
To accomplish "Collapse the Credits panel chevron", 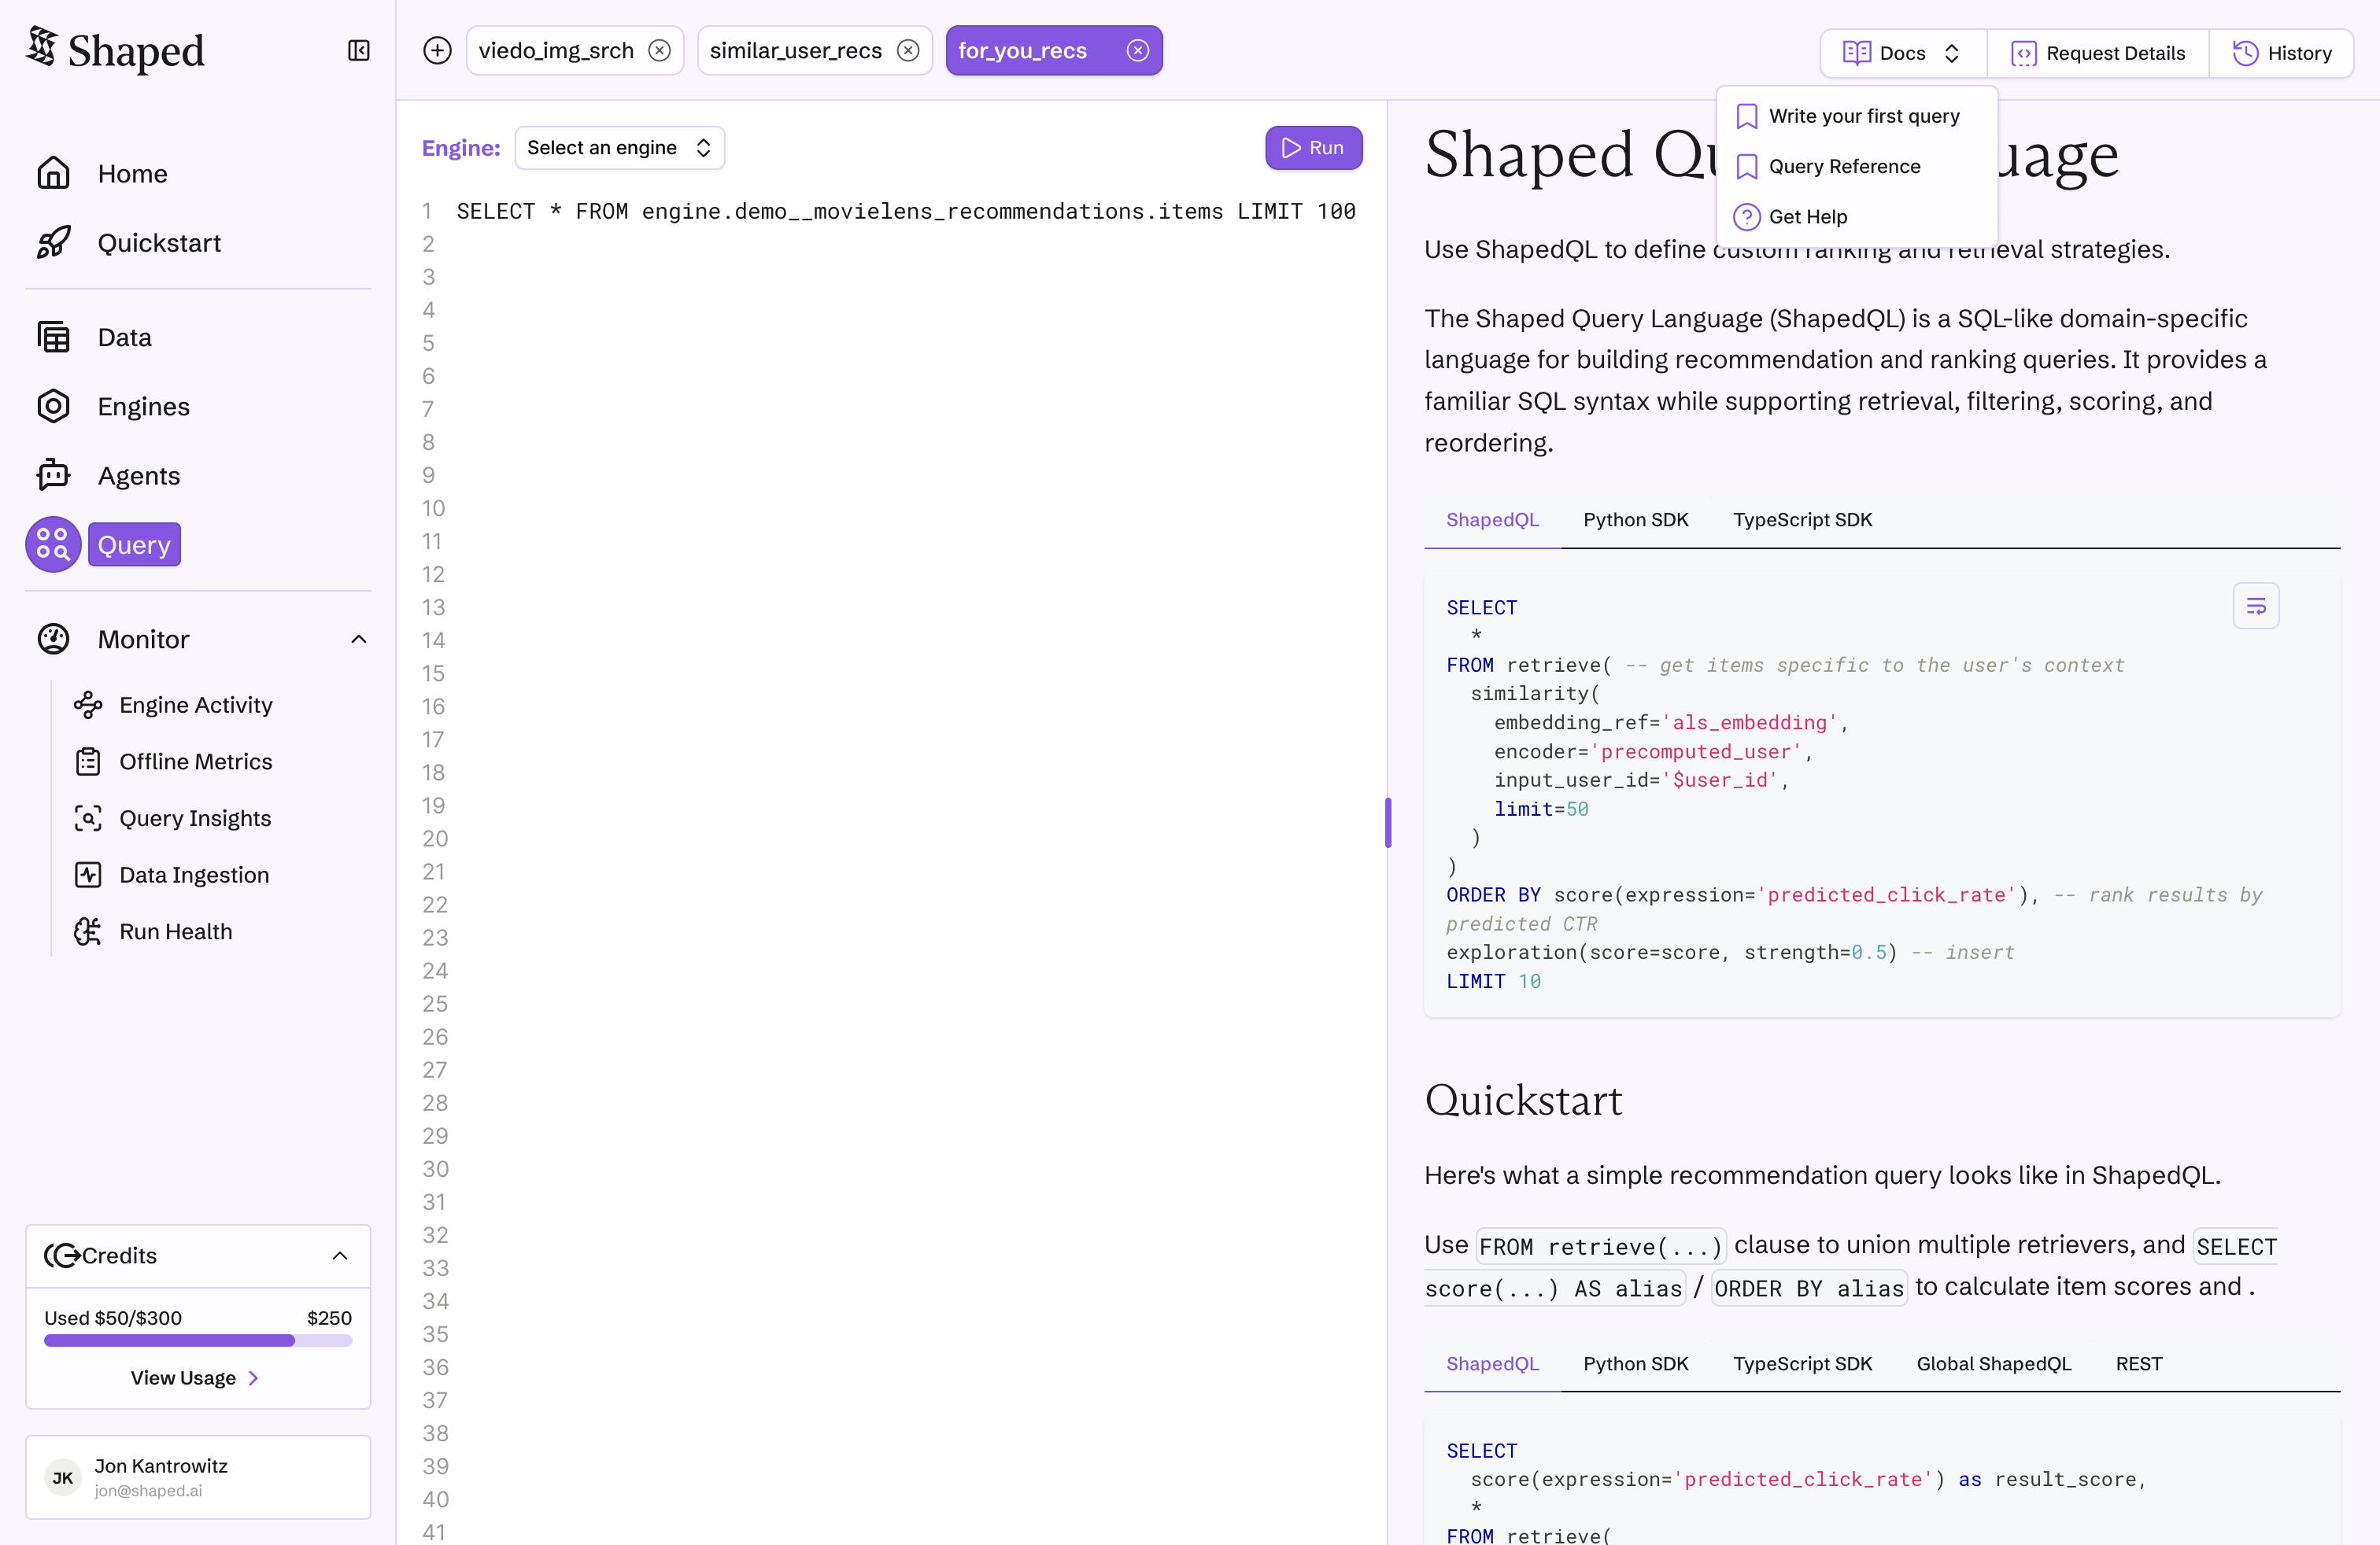I will coord(340,1256).
